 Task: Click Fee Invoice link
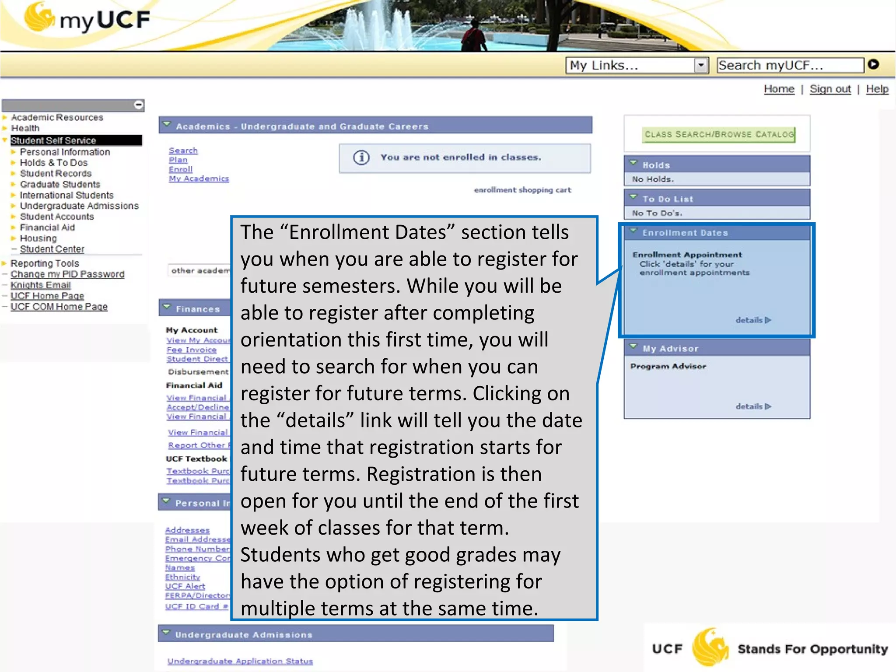coord(192,350)
